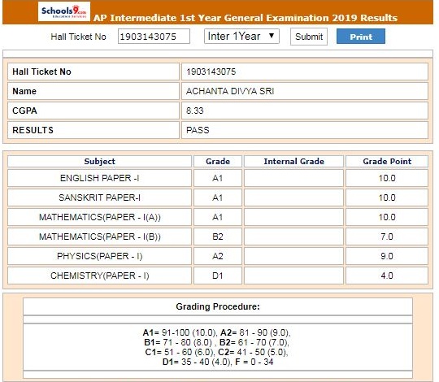Click the Grading Procedure heading
Image resolution: width=439 pixels, height=382 pixels.
pos(218,306)
